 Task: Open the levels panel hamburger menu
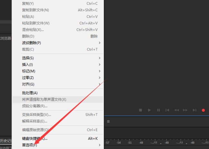click(x=108, y=121)
